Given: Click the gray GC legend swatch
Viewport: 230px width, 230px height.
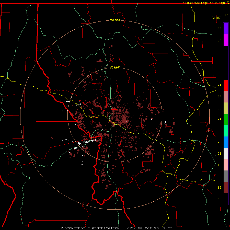Looking at the screenshot, I should pos(226,176).
